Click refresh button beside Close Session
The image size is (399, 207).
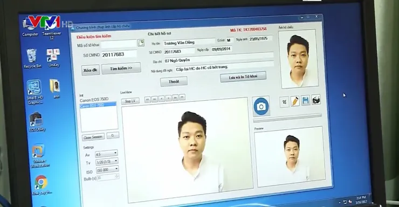113,135
